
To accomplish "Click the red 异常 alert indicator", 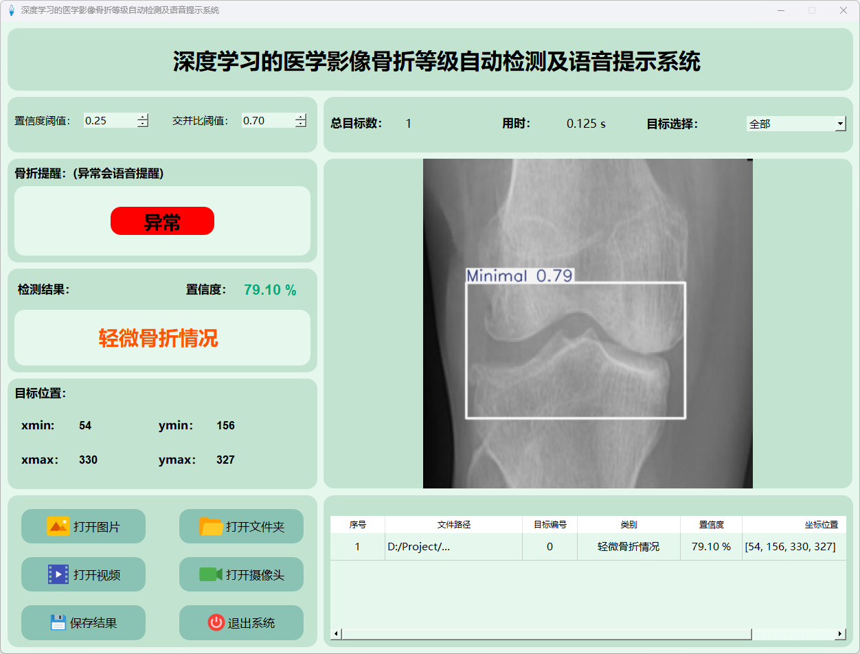I will [162, 221].
